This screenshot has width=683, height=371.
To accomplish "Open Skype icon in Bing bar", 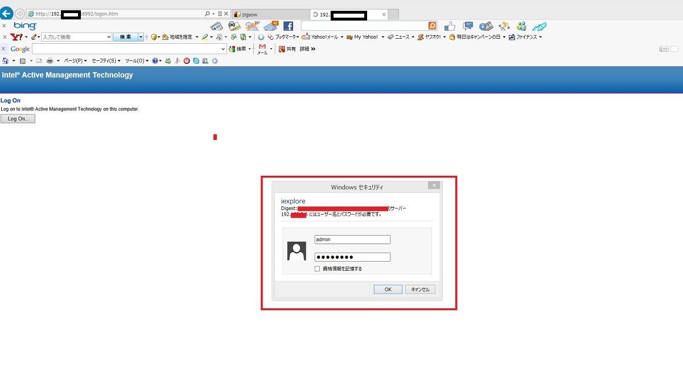I will point(540,26).
